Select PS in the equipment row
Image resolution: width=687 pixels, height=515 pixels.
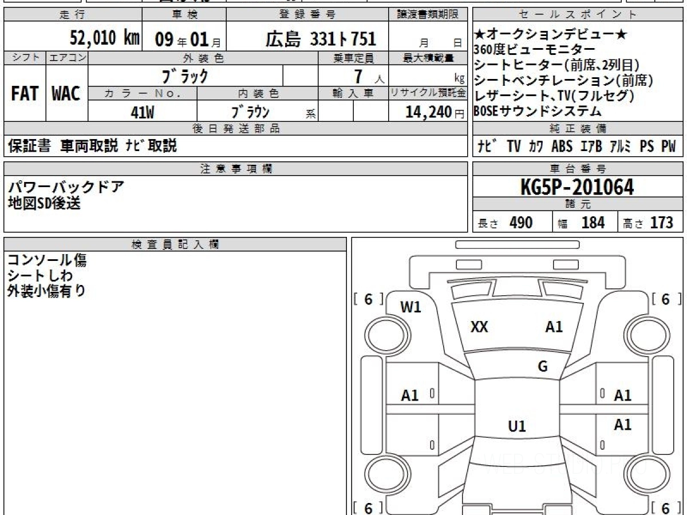647,146
